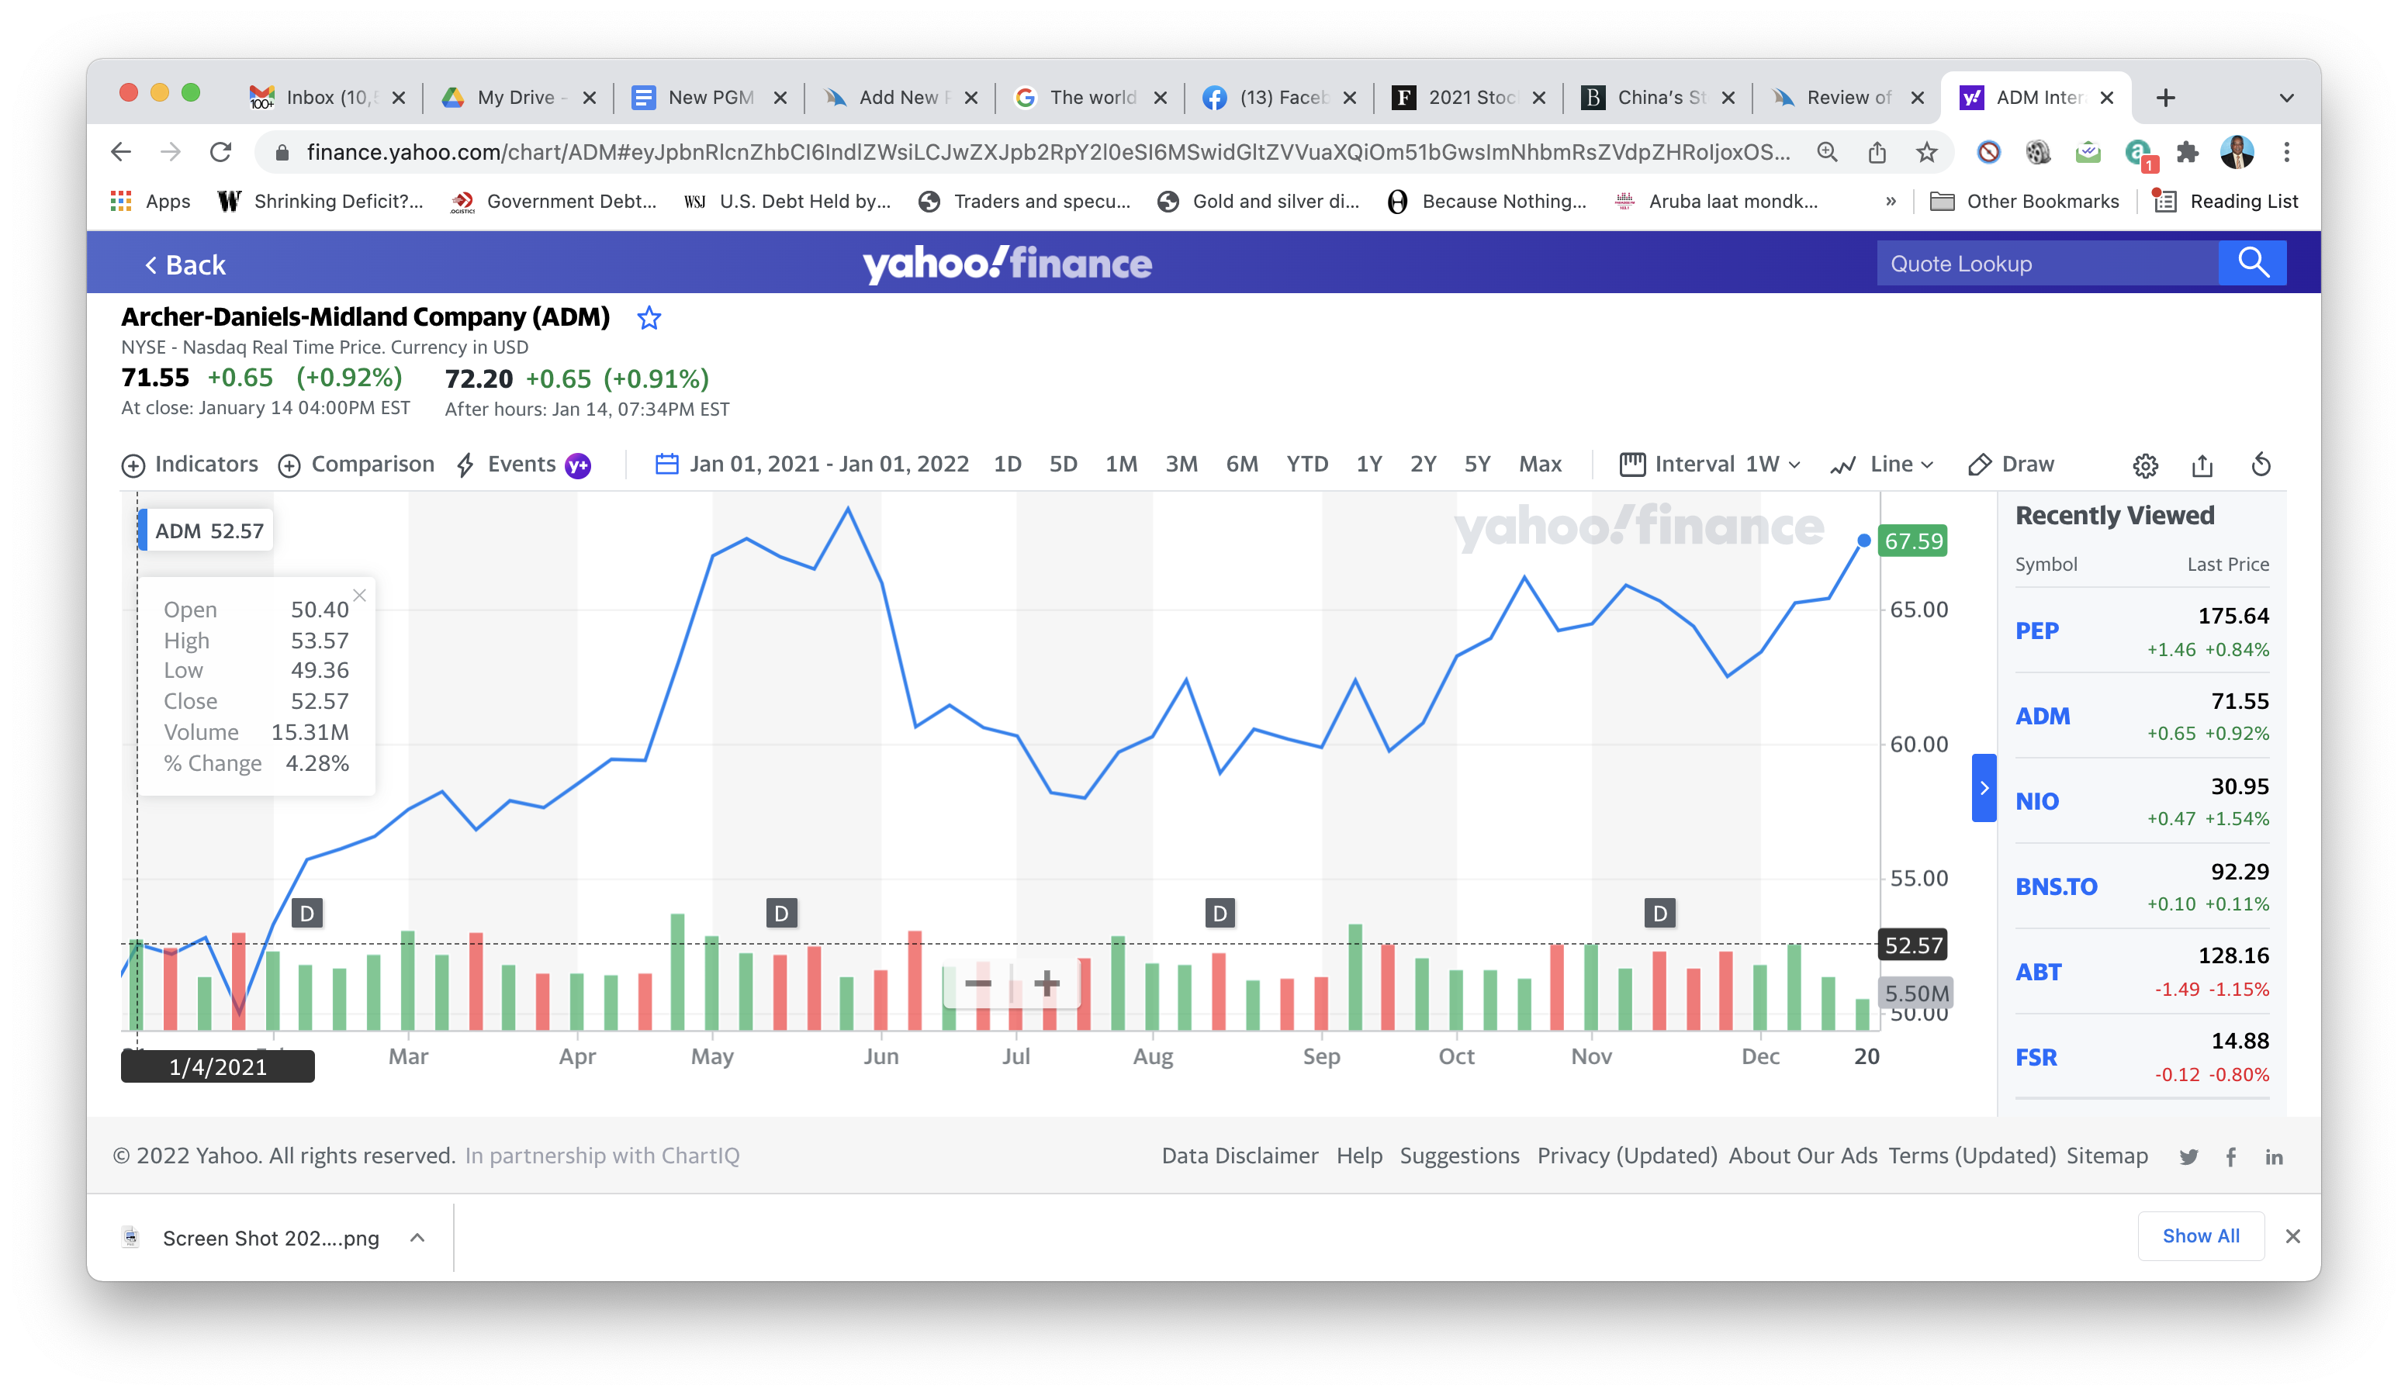Open chart settings gear icon

[2145, 465]
